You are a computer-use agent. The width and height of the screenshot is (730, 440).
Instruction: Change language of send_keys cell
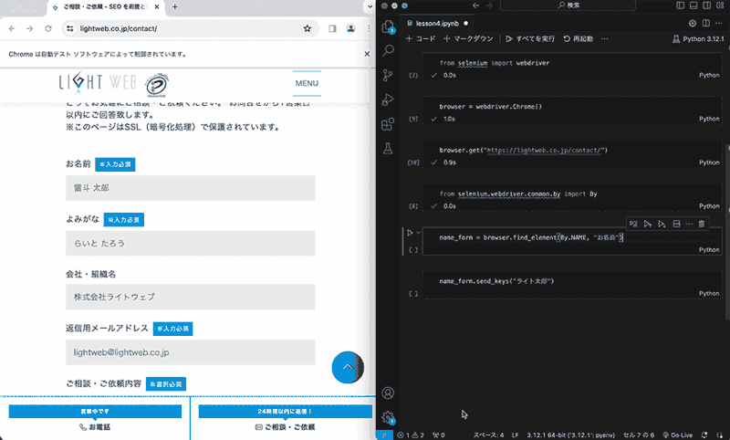coord(709,293)
